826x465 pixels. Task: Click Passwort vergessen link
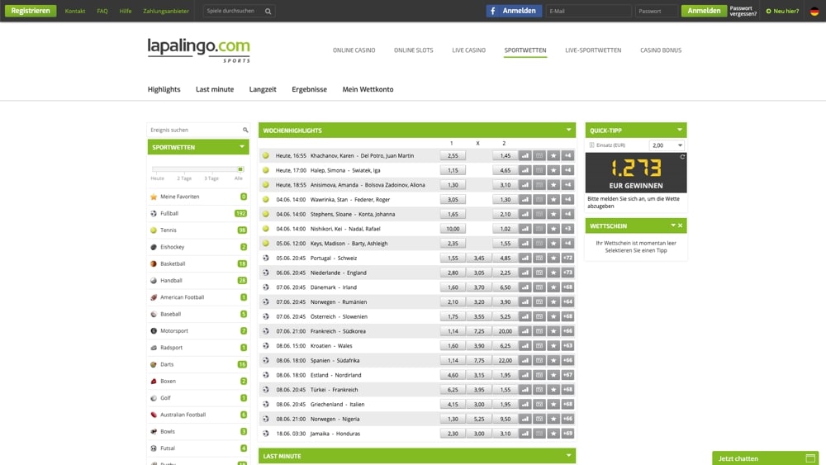(743, 11)
